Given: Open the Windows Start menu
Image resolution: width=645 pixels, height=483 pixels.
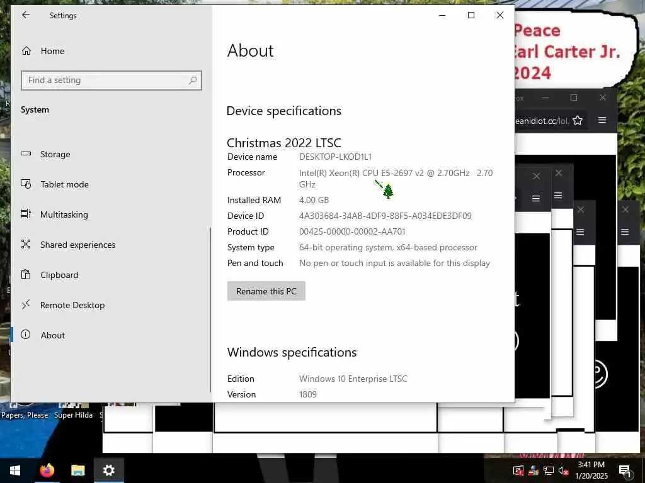Looking at the screenshot, I should 15,470.
